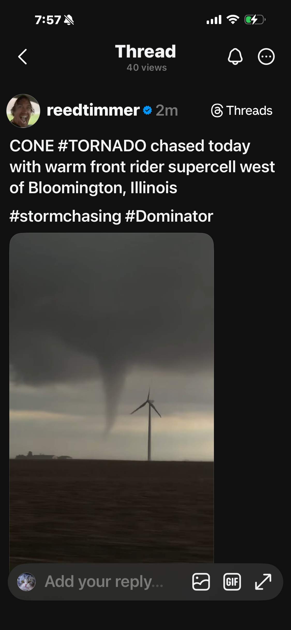Tap the blue verified badge

coord(147,110)
